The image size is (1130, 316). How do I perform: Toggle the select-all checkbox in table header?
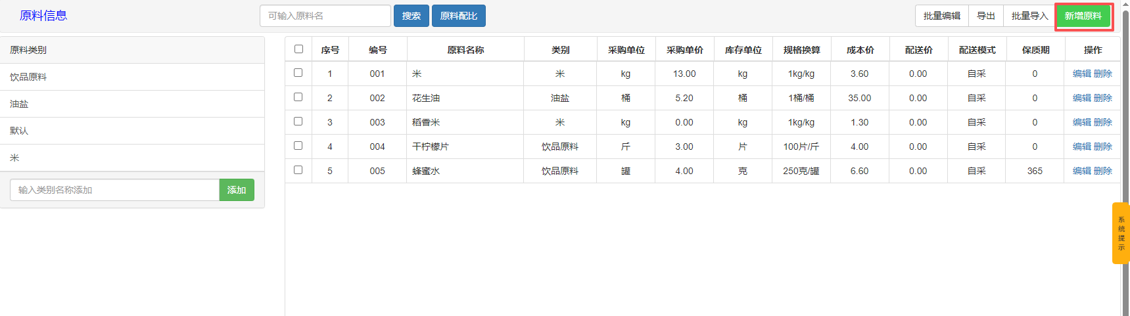click(298, 49)
